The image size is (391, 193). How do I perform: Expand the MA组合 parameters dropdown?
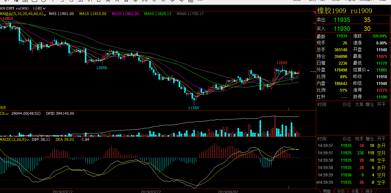[45, 14]
